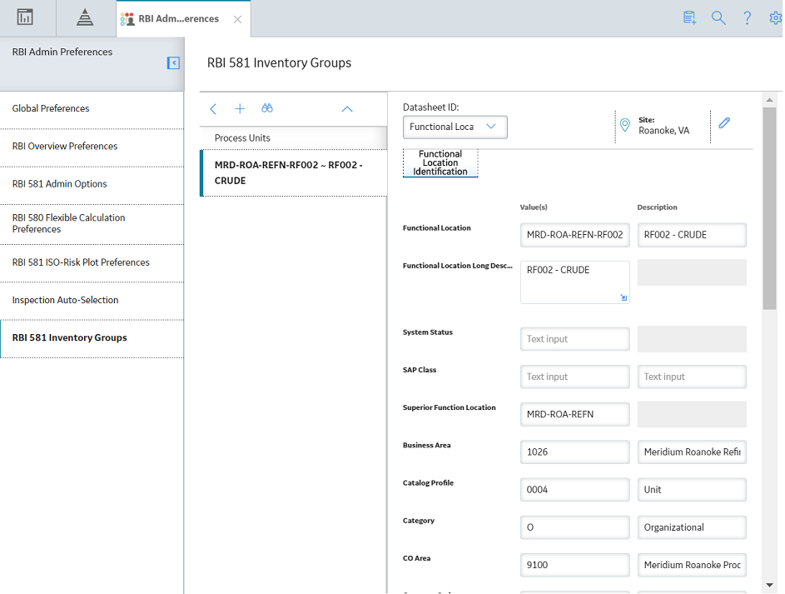Click the System Status text input
785x594 pixels.
point(574,339)
